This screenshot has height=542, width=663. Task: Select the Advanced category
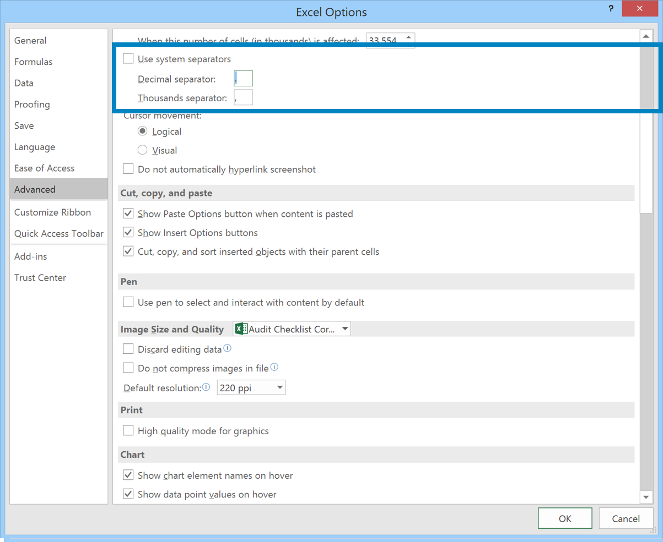[x=58, y=189]
